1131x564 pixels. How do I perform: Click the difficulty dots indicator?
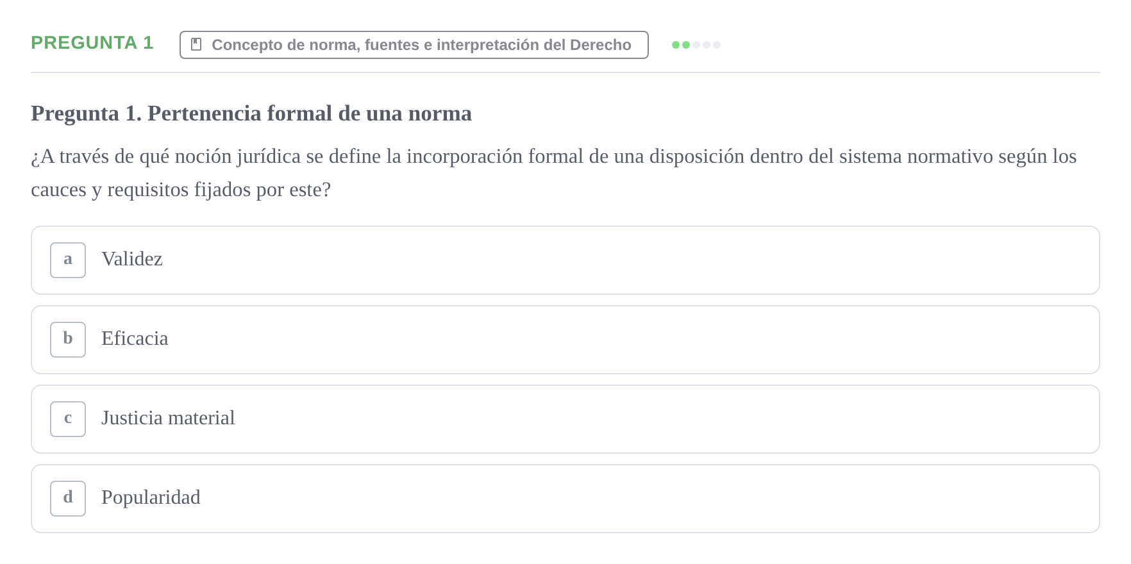[696, 45]
